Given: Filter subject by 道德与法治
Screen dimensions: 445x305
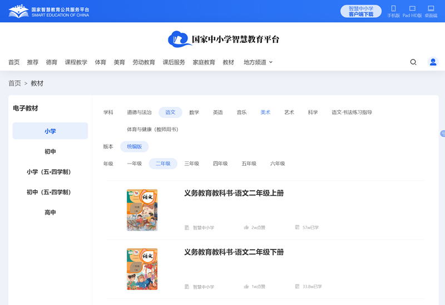Looking at the screenshot, I should click(x=139, y=112).
